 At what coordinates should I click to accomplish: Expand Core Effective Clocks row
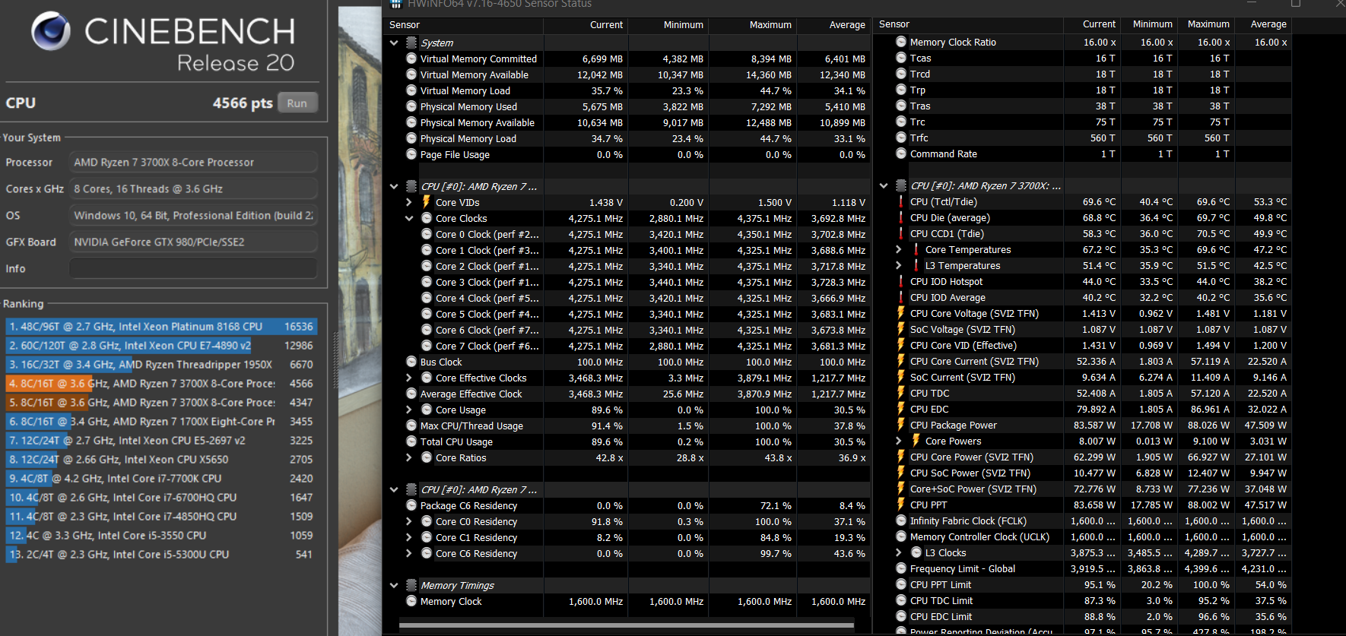(409, 378)
